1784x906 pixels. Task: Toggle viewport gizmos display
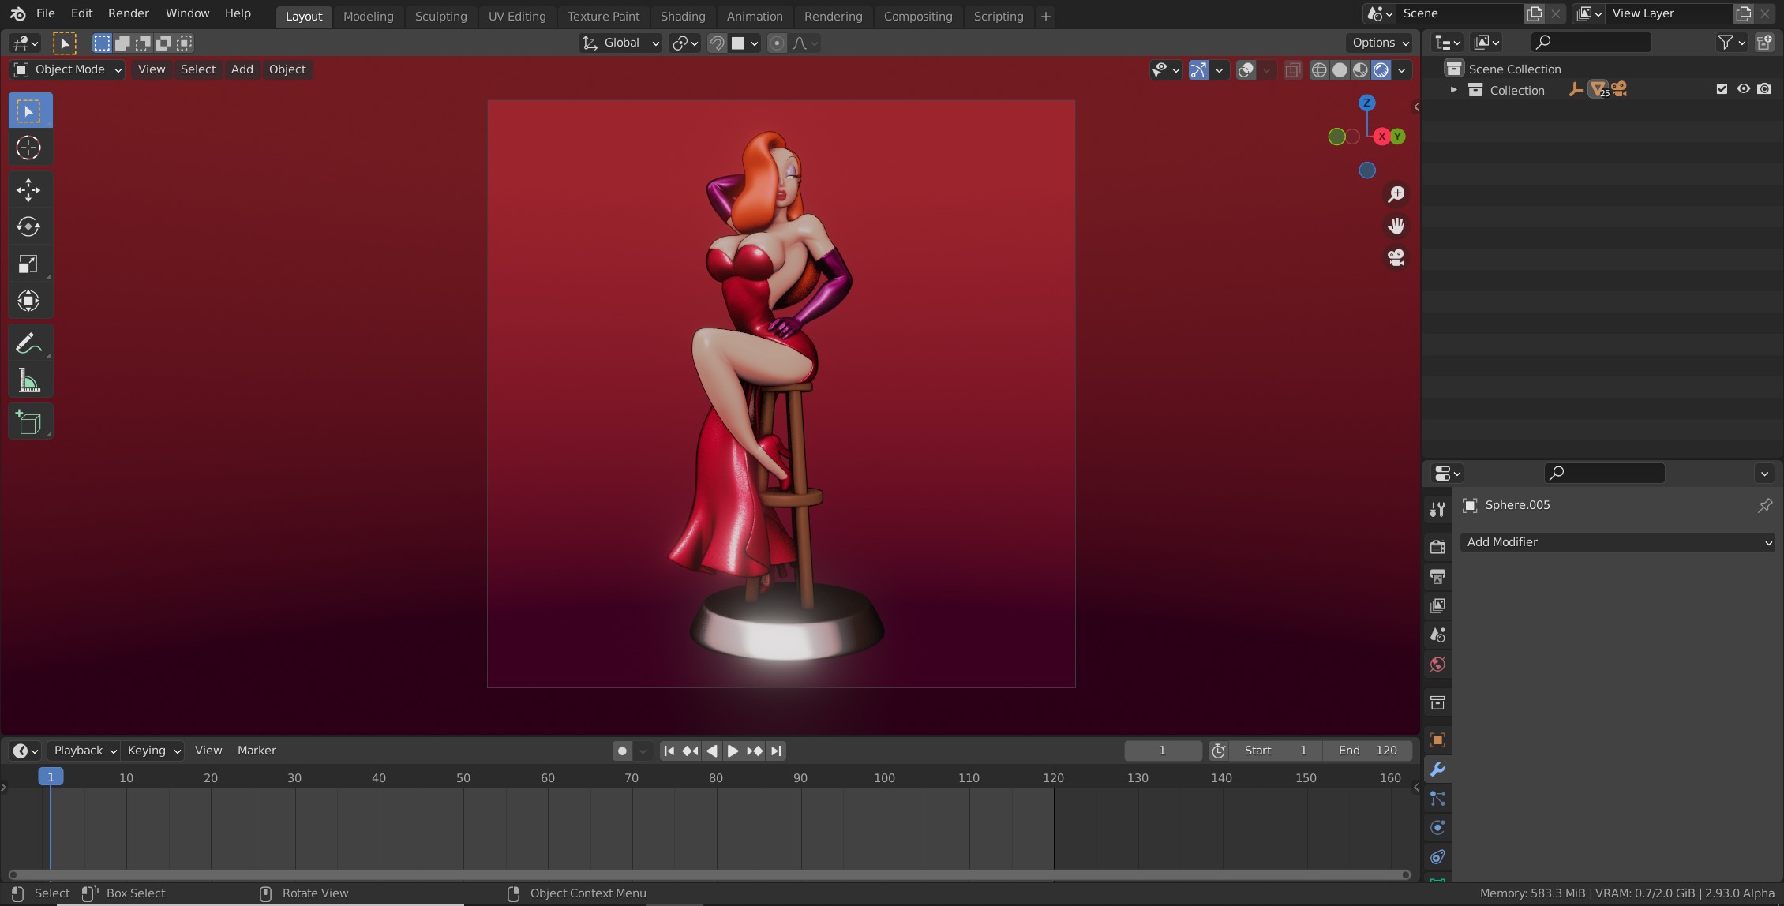click(1198, 69)
